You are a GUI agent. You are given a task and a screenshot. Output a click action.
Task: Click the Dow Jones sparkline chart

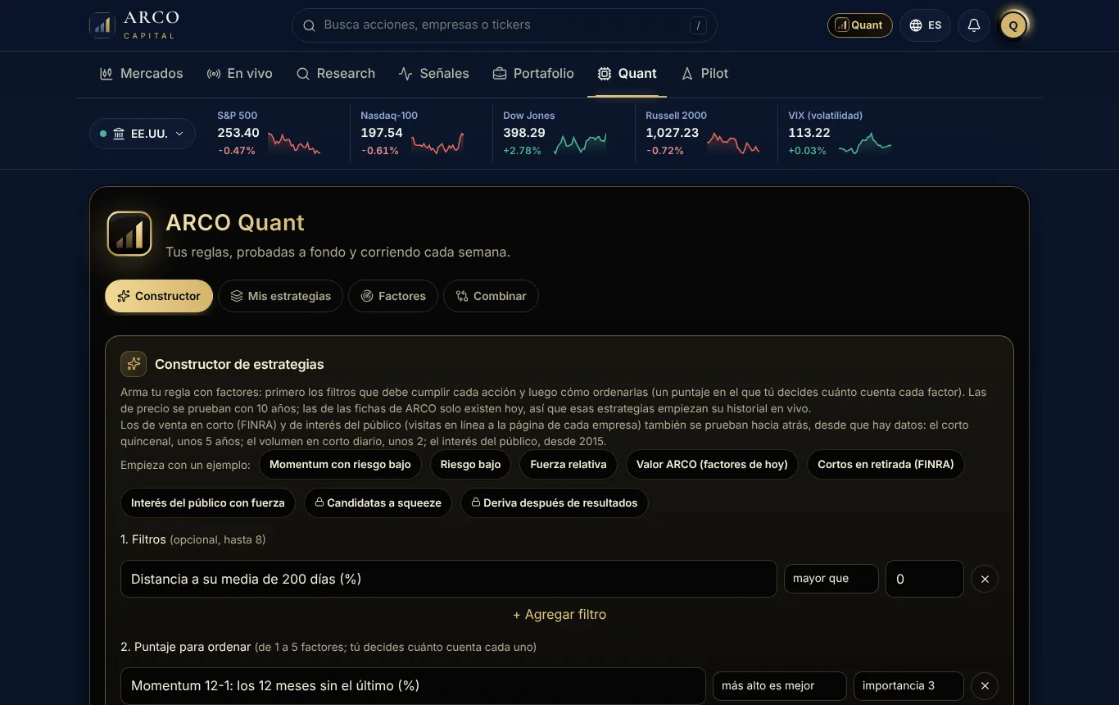click(x=580, y=143)
